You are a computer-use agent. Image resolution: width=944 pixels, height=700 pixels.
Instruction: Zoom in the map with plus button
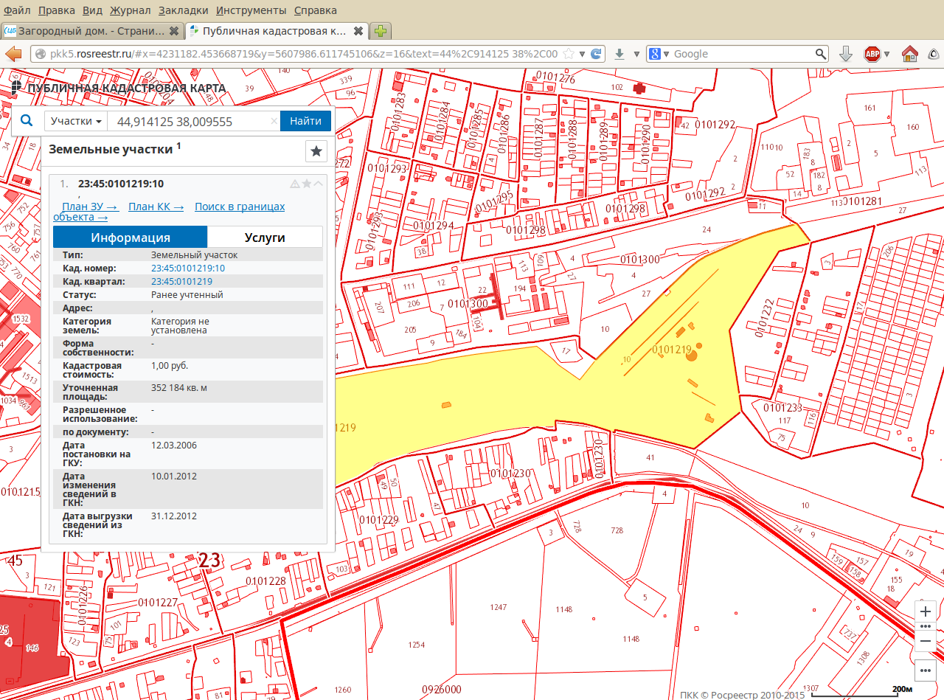coord(926,611)
